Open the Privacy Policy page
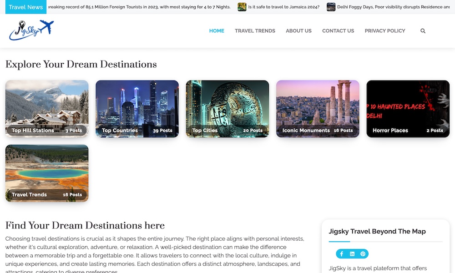 (385, 31)
